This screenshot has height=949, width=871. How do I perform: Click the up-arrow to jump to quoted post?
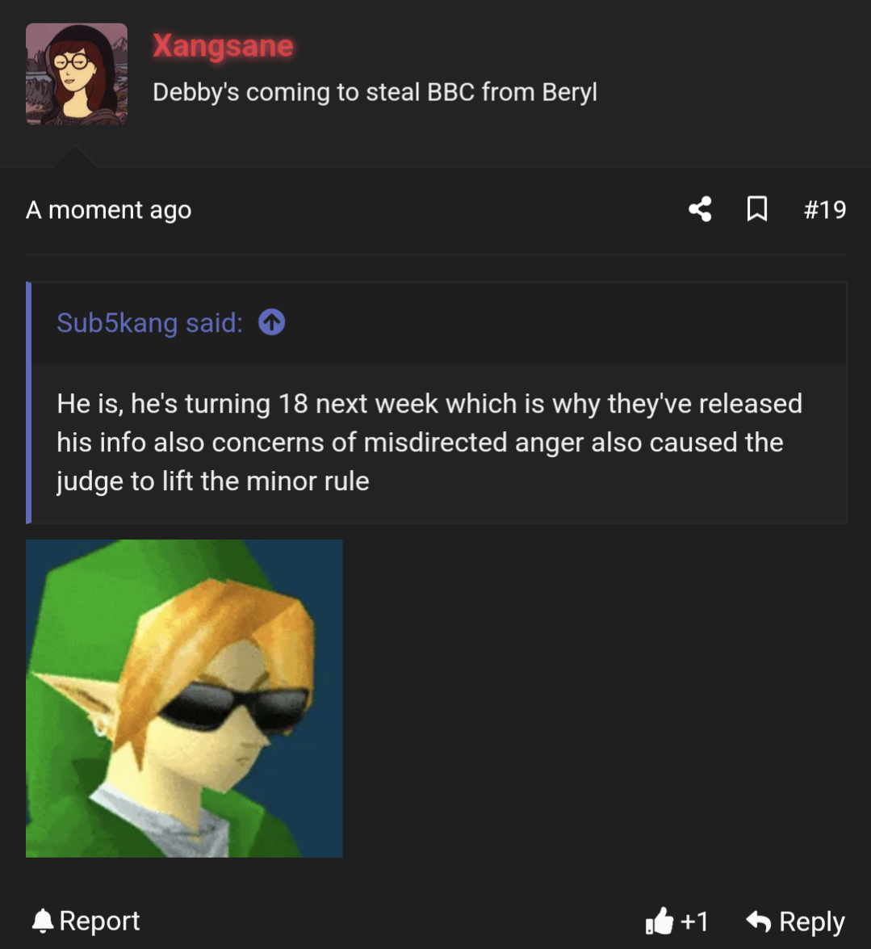point(271,323)
